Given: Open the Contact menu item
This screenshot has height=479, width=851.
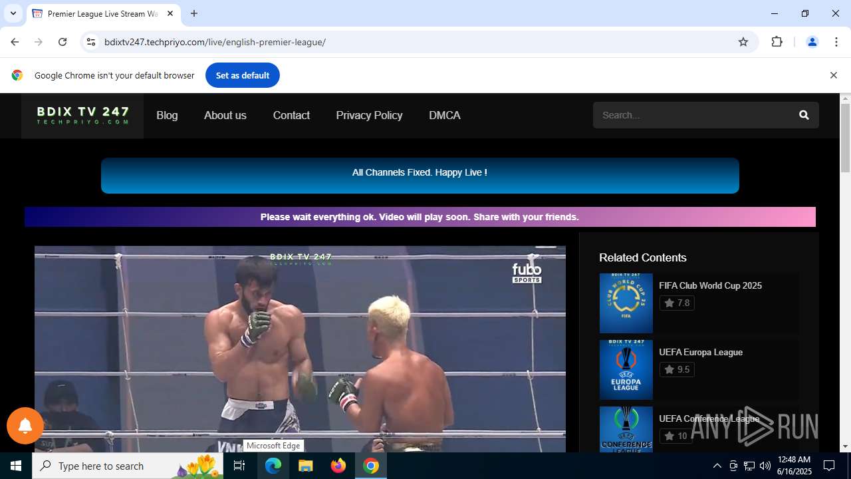Looking at the screenshot, I should [291, 115].
